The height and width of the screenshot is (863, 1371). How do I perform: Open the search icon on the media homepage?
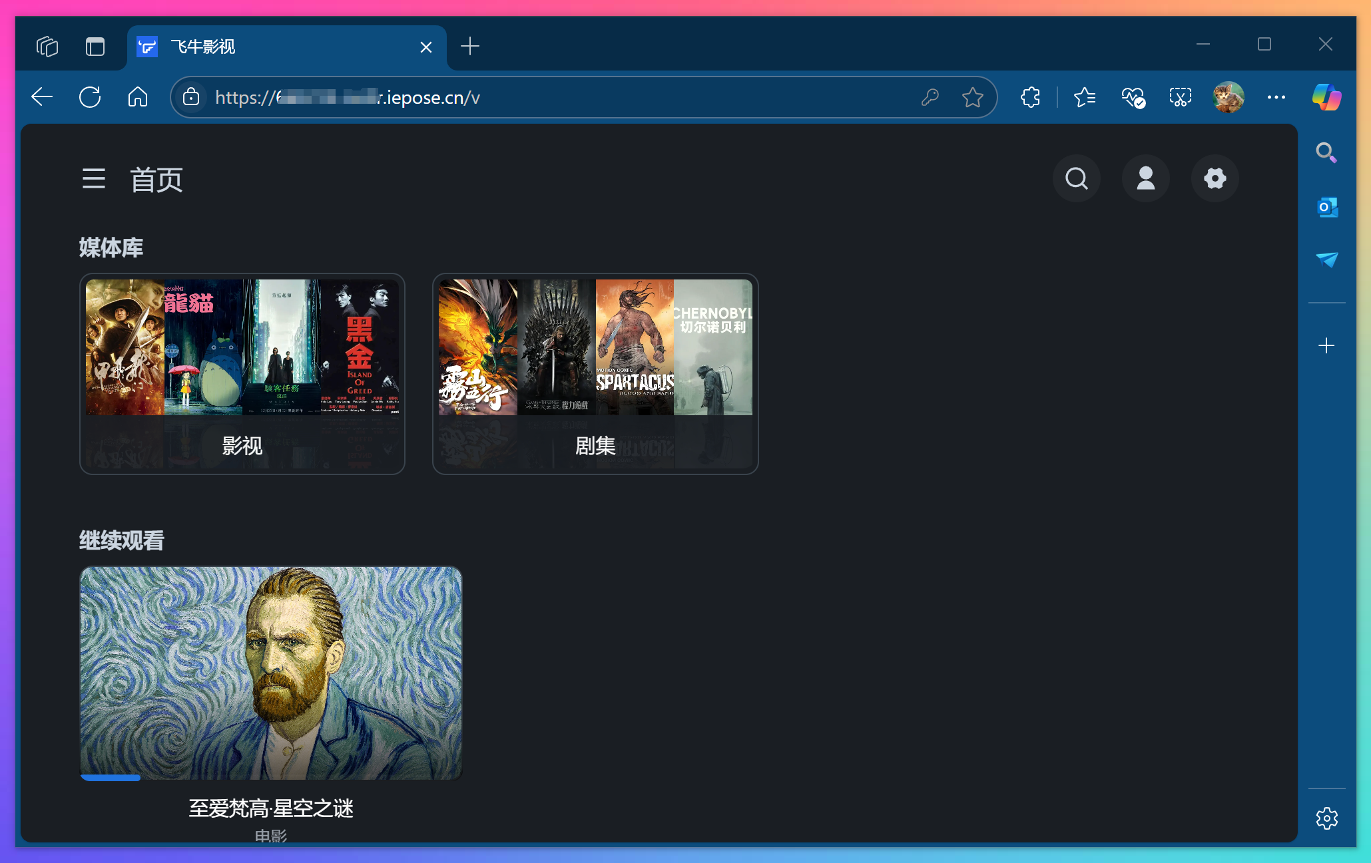point(1076,178)
